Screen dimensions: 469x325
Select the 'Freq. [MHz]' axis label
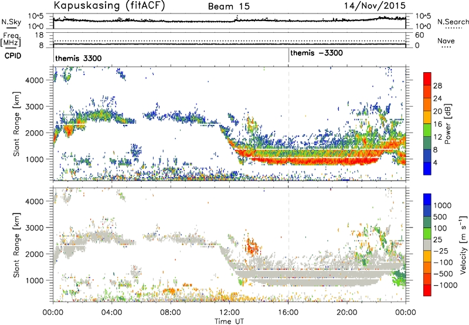tap(11, 40)
